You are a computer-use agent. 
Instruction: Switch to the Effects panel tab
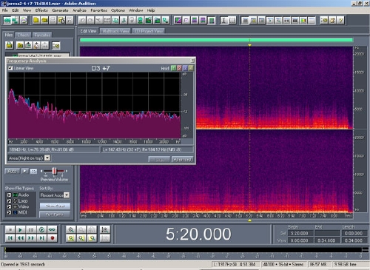pyautogui.click(x=24, y=35)
